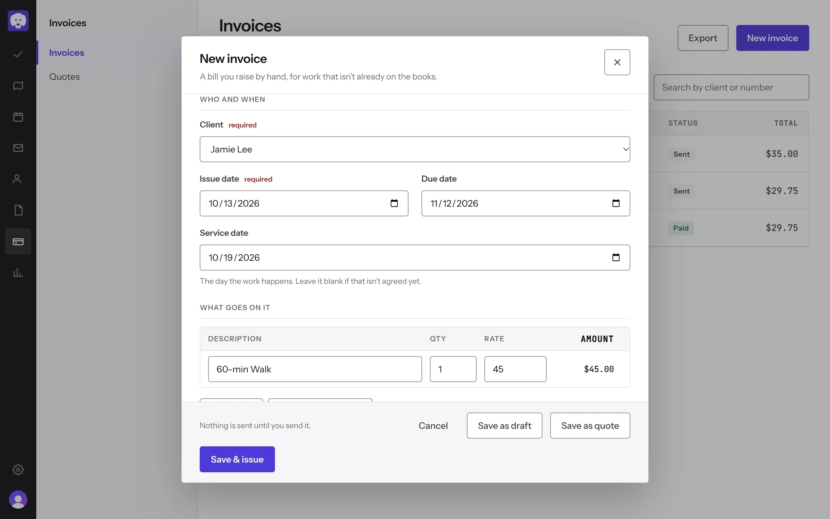830x519 pixels.
Task: Click the $35.00 total in invoice list
Action: 782,154
